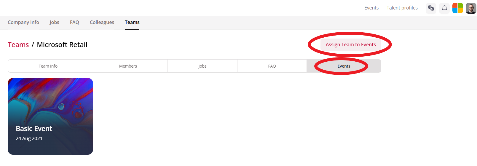The height and width of the screenshot is (166, 477).
Task: Open the team's FAQ tab
Action: [x=272, y=66]
